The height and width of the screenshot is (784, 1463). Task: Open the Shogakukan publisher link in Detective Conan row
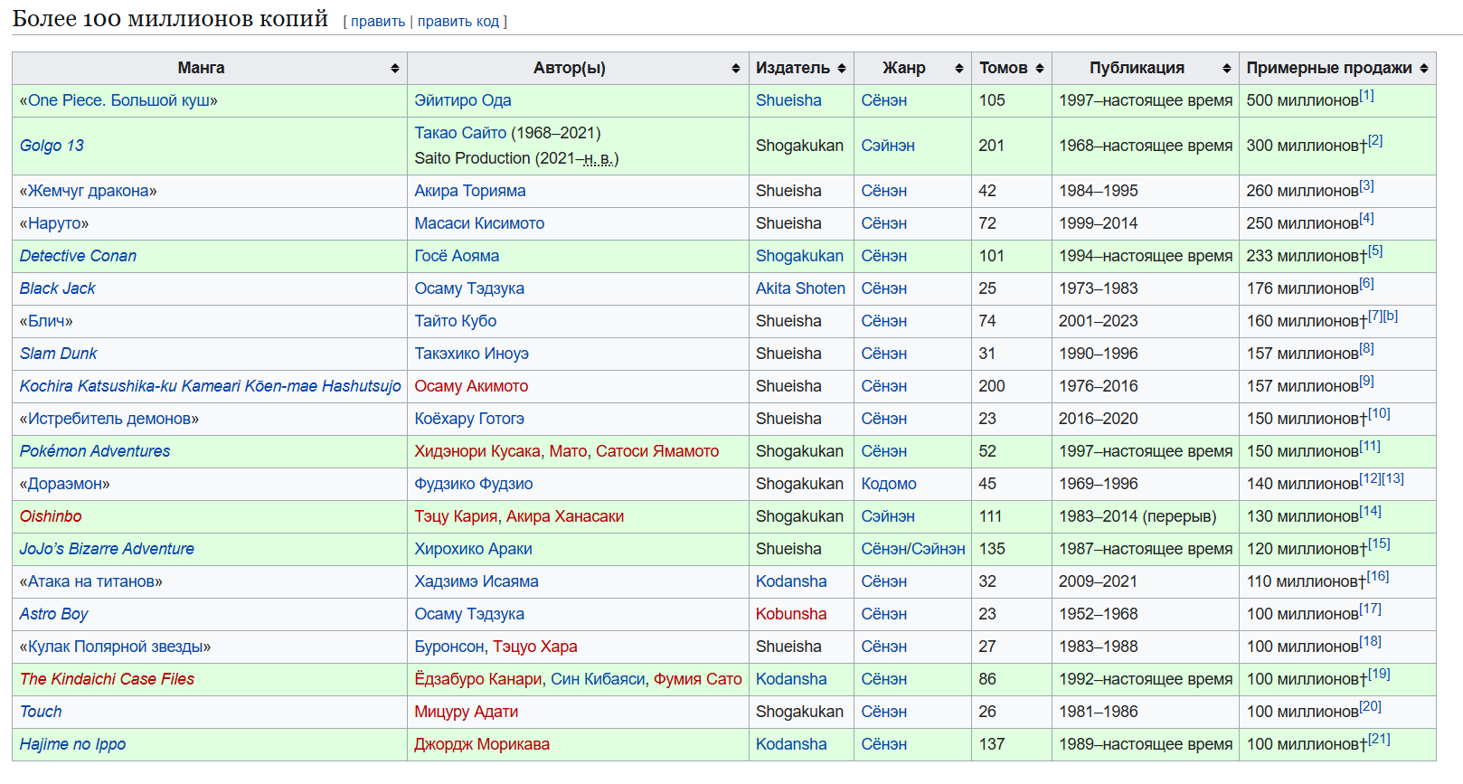(799, 256)
